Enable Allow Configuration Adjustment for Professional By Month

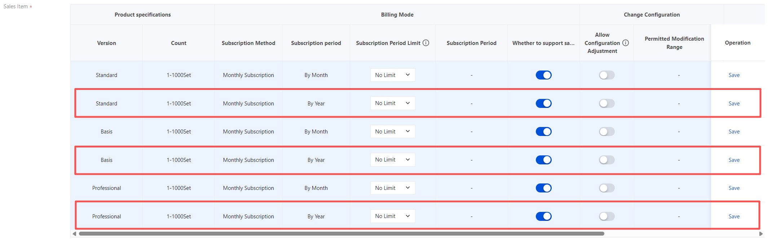click(606, 188)
